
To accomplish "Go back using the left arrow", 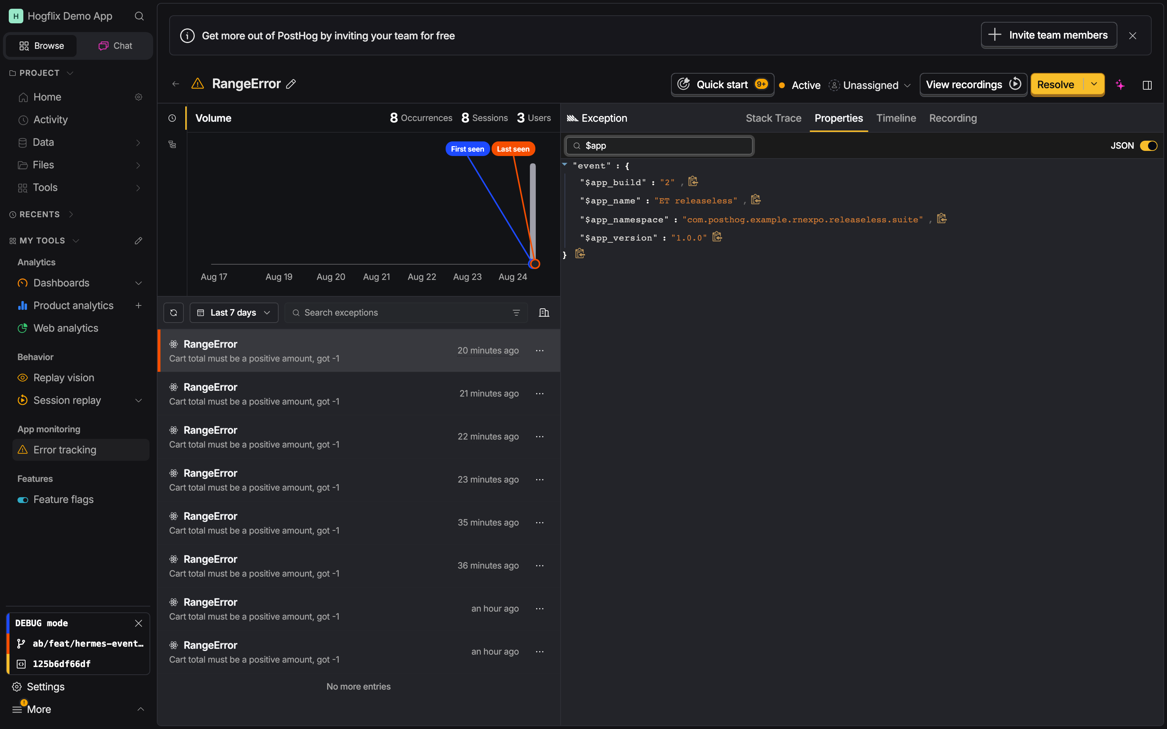I will pyautogui.click(x=175, y=84).
